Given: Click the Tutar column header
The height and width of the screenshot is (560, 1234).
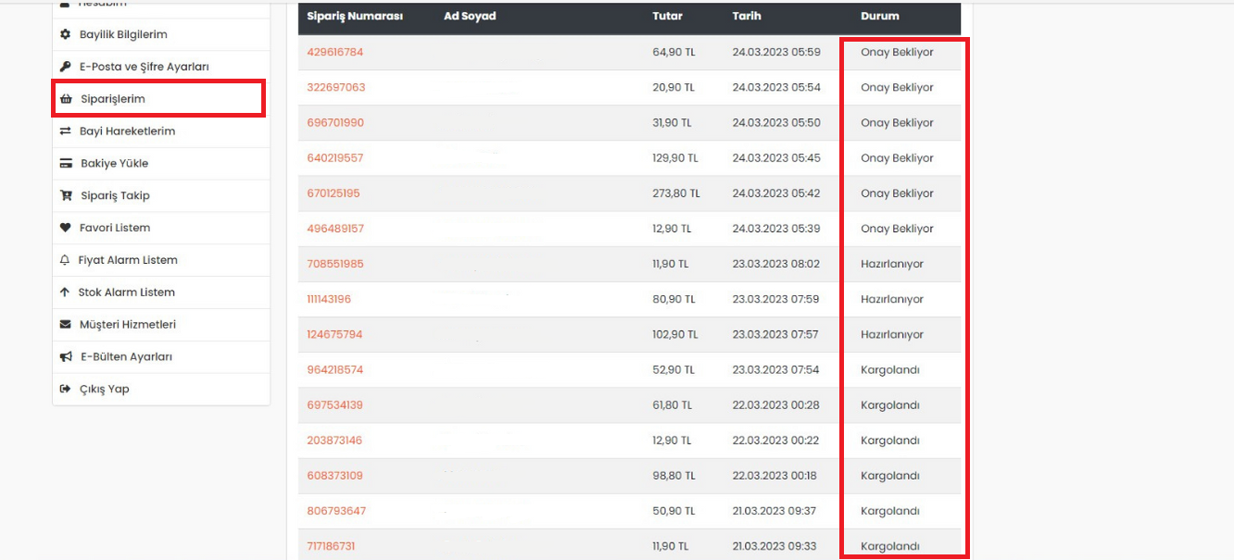Looking at the screenshot, I should pos(667,17).
